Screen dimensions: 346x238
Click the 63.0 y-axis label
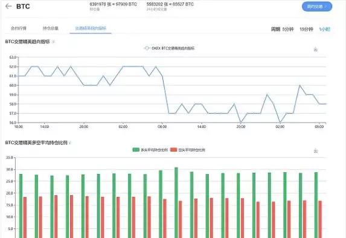click(13, 57)
